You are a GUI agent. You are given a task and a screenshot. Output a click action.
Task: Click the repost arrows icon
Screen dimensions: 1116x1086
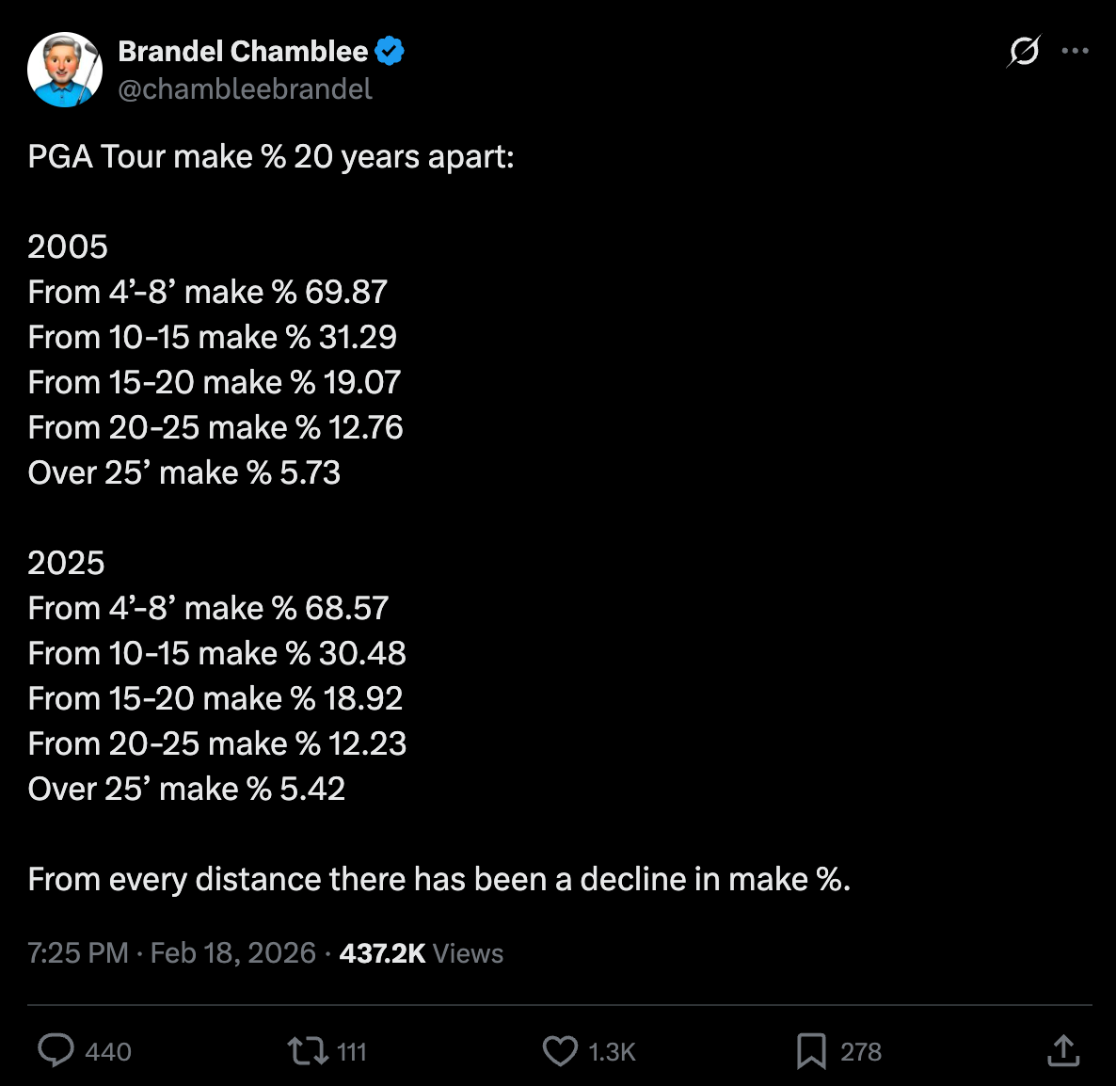tap(307, 1050)
